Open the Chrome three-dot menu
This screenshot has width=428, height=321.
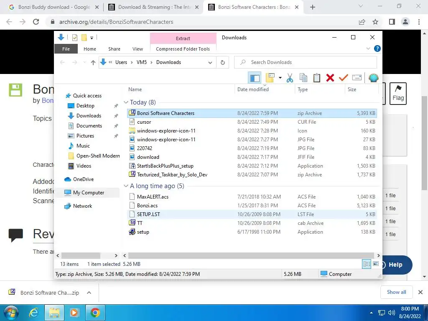click(419, 22)
